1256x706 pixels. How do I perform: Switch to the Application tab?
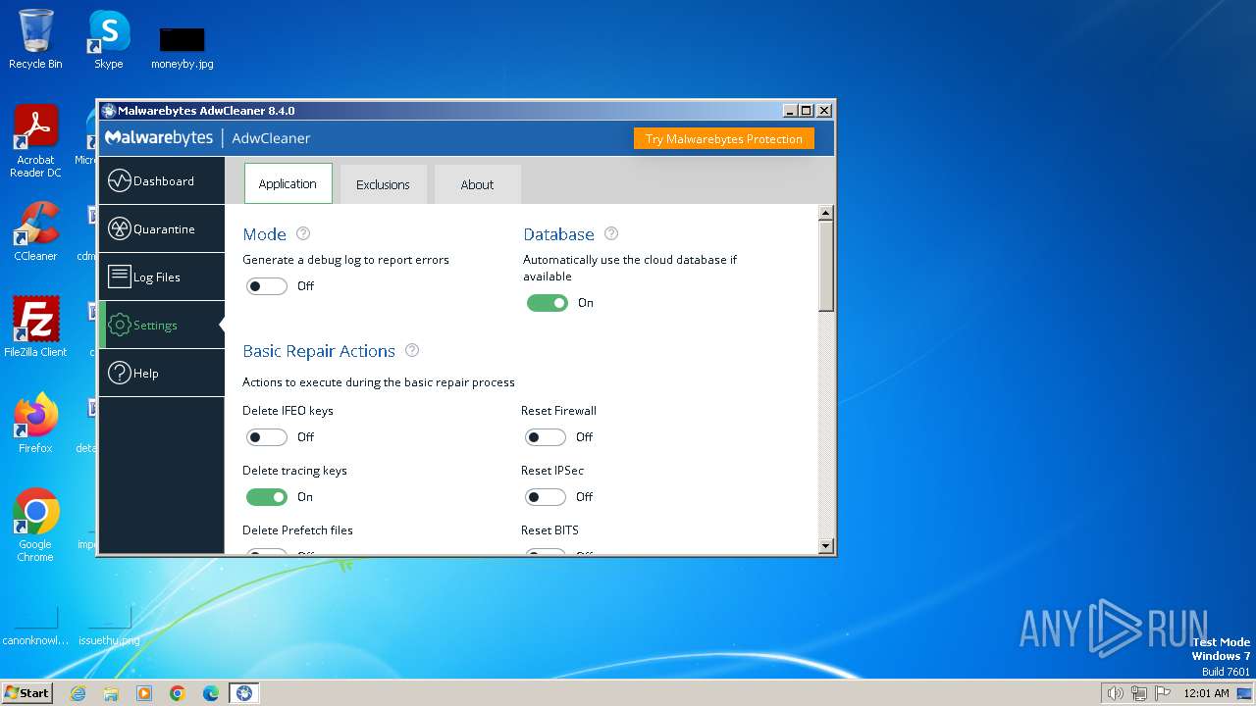[x=288, y=183]
